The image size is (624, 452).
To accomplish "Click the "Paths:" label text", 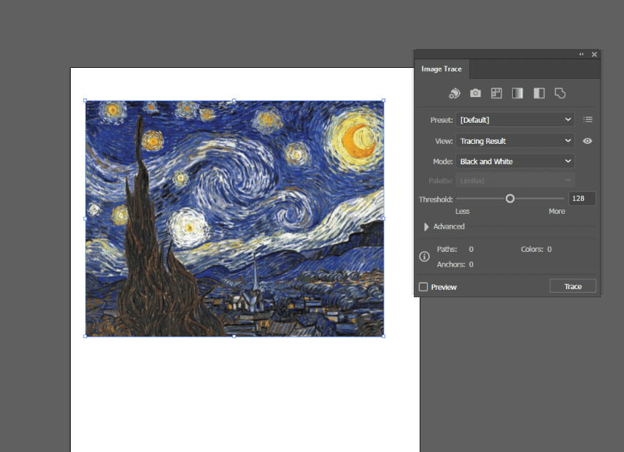I will [447, 249].
